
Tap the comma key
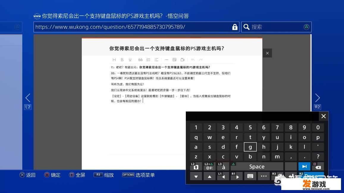click(291, 157)
